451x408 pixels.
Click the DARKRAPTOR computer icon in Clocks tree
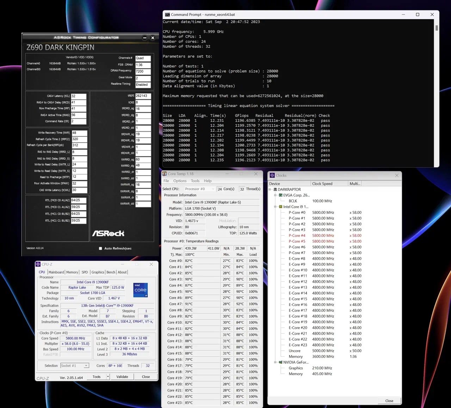pyautogui.click(x=275, y=190)
